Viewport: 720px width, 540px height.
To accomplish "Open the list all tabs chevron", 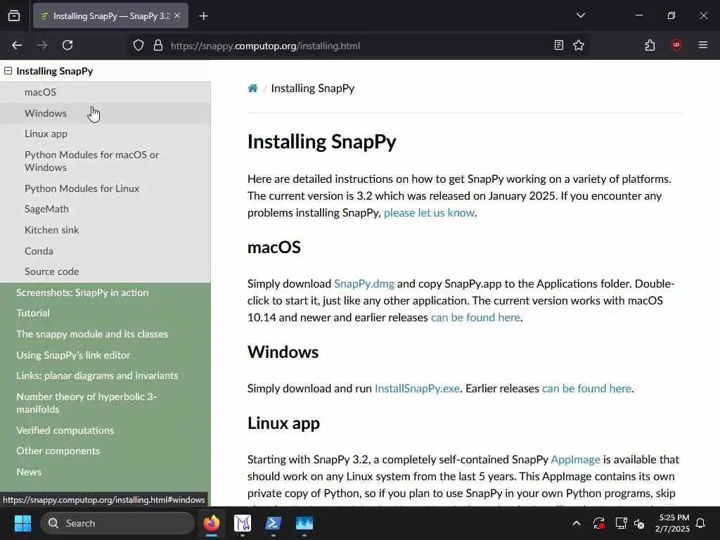I will tap(580, 15).
